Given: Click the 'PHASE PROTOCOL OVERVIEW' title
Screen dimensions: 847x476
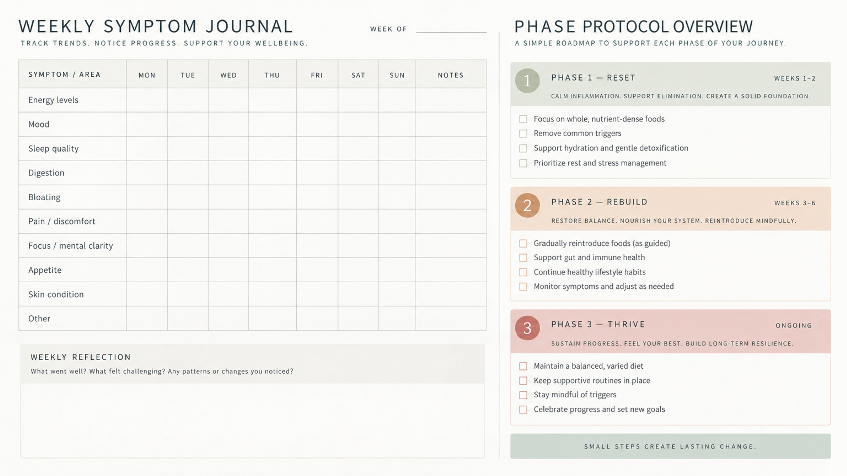Looking at the screenshot, I should click(x=634, y=26).
